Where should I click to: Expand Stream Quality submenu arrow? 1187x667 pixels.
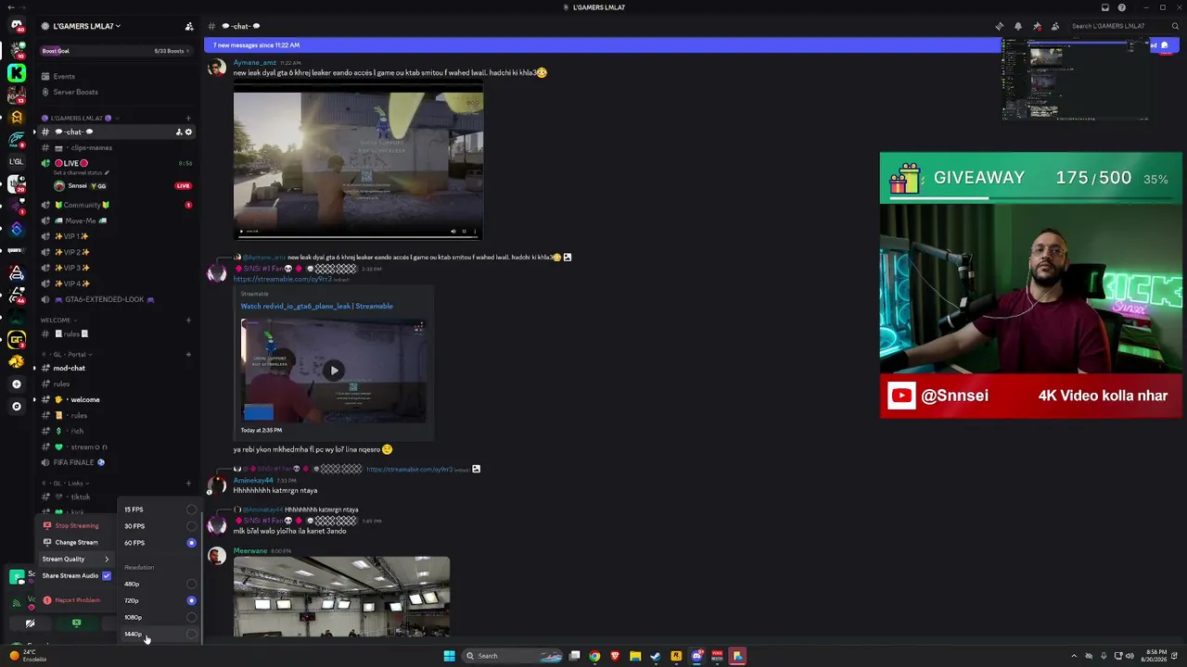tap(107, 560)
